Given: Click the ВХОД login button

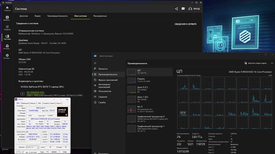Looking at the screenshot, I should click(x=194, y=9).
